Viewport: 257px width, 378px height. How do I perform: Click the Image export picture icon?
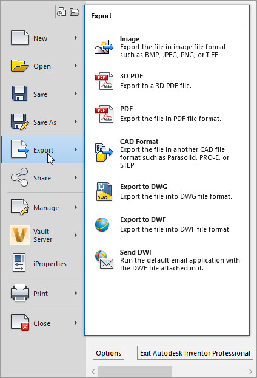(x=104, y=47)
